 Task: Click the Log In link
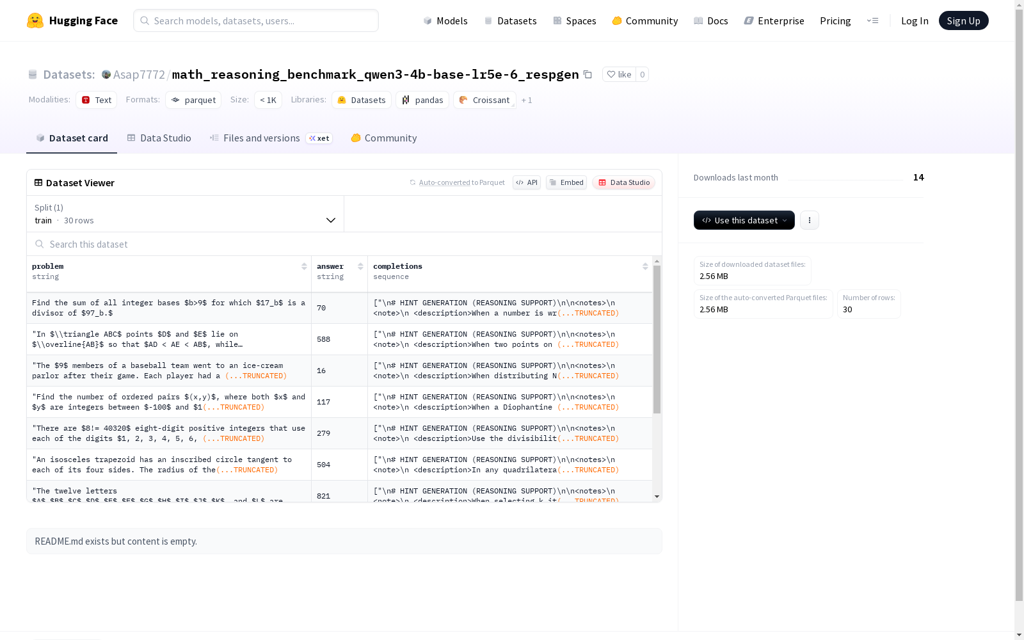(x=915, y=20)
